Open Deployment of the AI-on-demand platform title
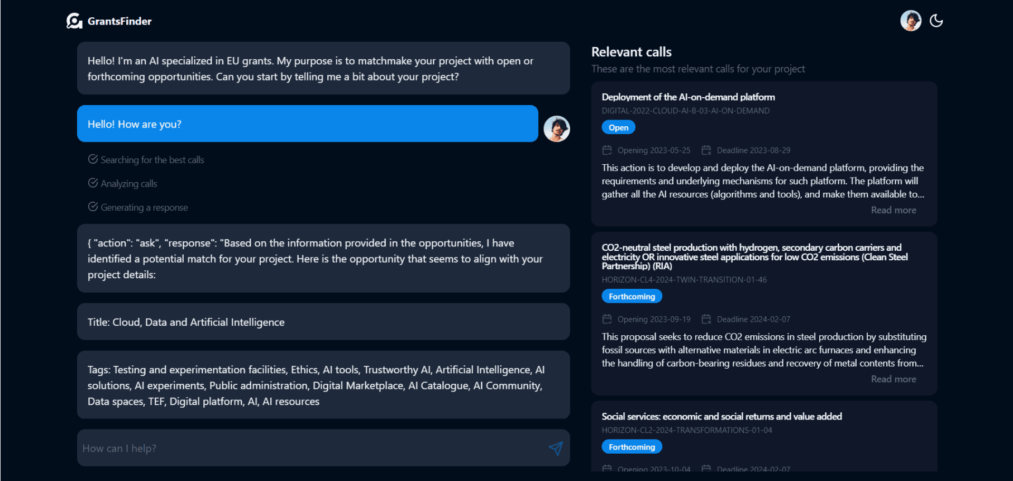Screen dimensions: 1013x481 coord(688,97)
